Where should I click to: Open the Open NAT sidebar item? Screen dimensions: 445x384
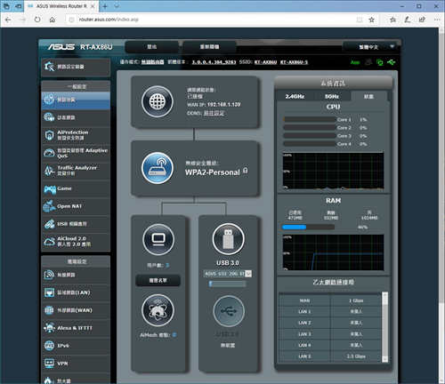(x=76, y=206)
